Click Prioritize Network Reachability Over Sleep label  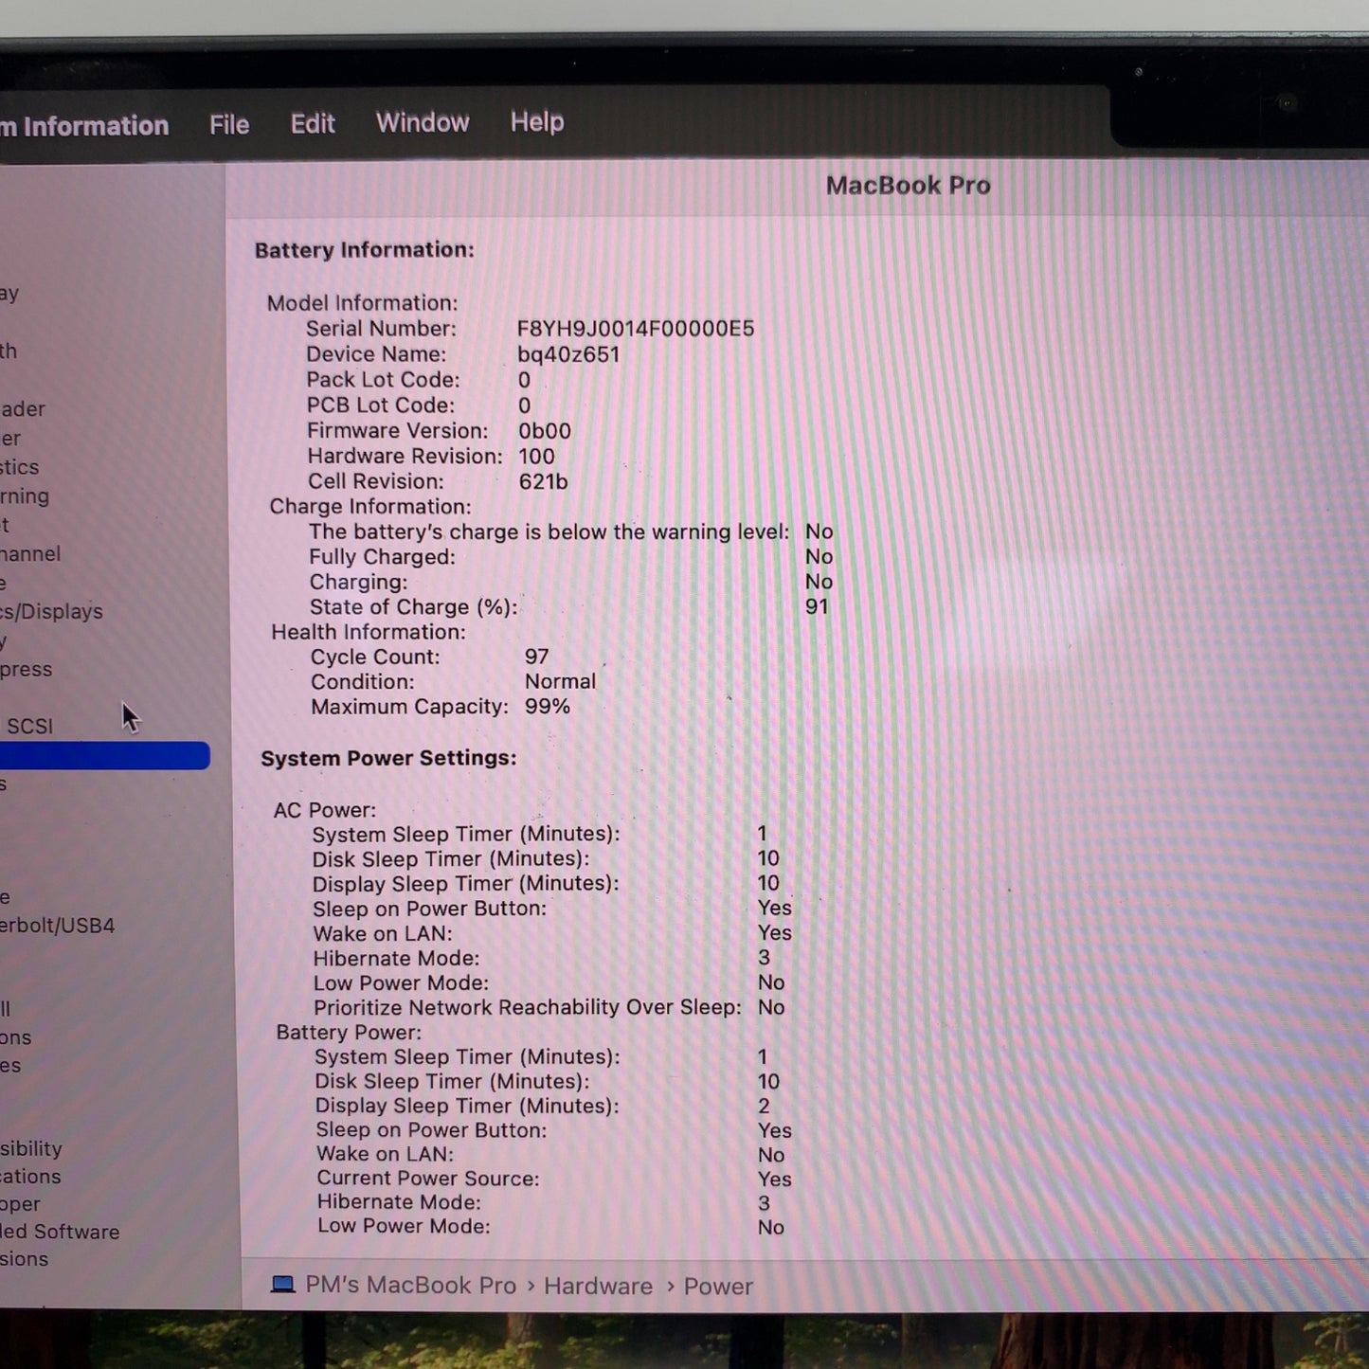[528, 1008]
